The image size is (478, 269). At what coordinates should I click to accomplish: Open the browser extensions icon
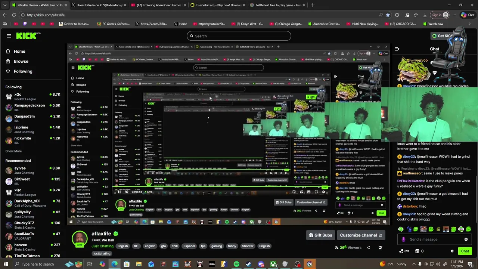(x=397, y=15)
